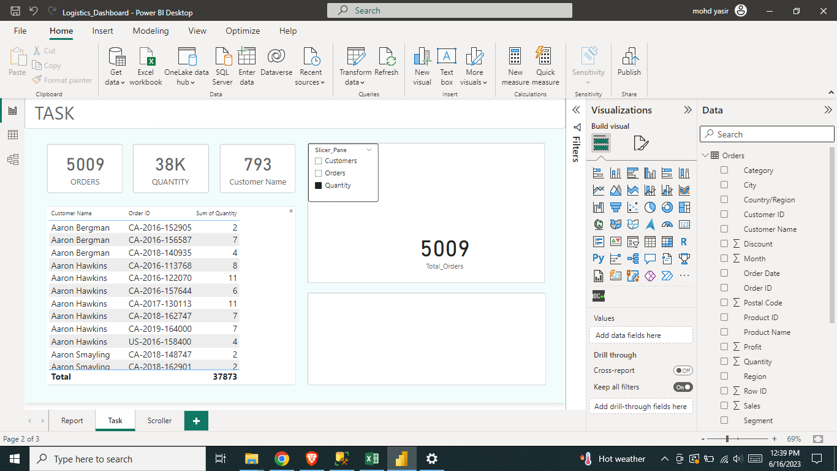
Task: Click the Publish ribbon button
Action: click(x=629, y=62)
